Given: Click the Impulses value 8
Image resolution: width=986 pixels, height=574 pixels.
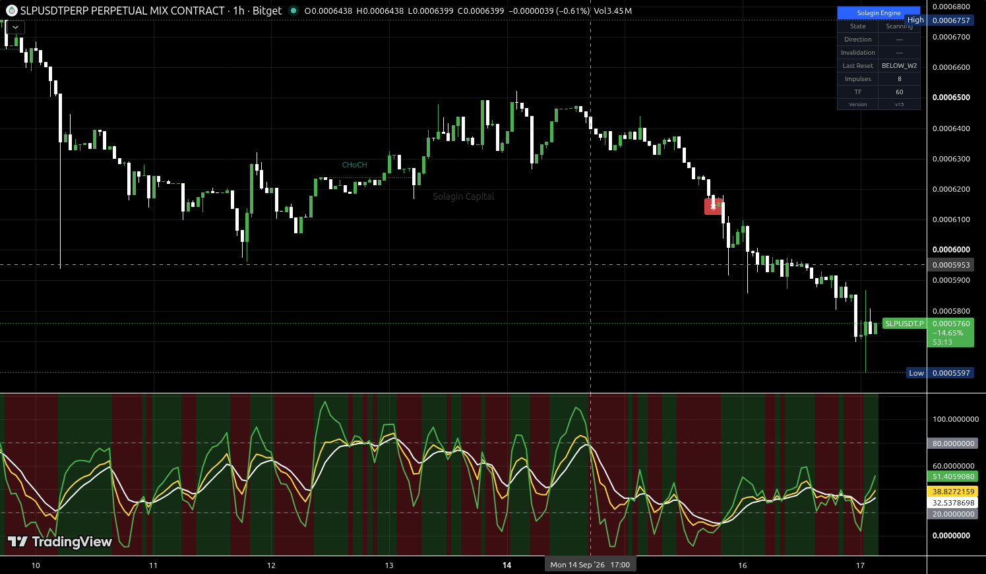Looking at the screenshot, I should pyautogui.click(x=899, y=78).
